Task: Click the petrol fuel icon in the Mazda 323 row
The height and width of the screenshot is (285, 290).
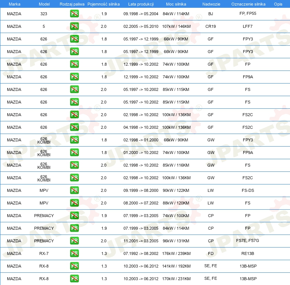Action: tap(74, 14)
